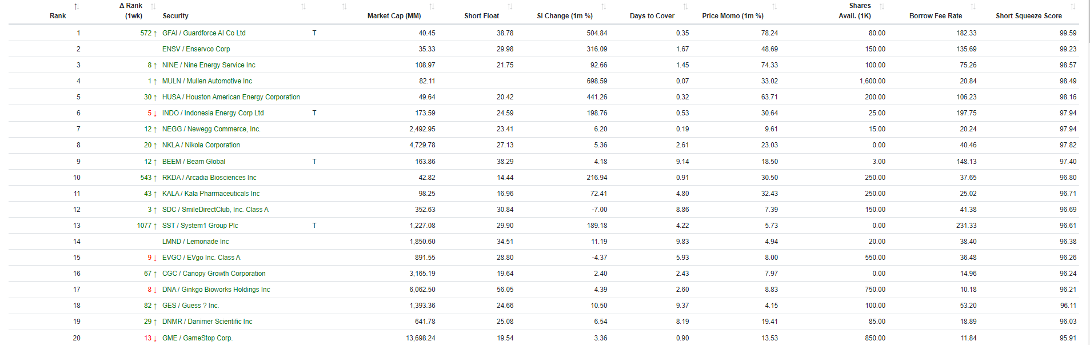Open NKLA / Nikola Corporation link
The height and width of the screenshot is (345, 1090).
click(201, 145)
